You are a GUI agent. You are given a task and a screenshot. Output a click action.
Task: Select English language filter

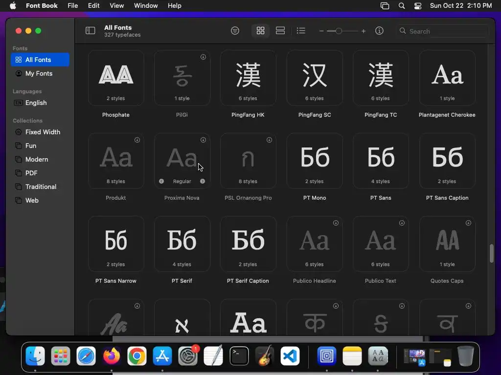(x=40, y=103)
